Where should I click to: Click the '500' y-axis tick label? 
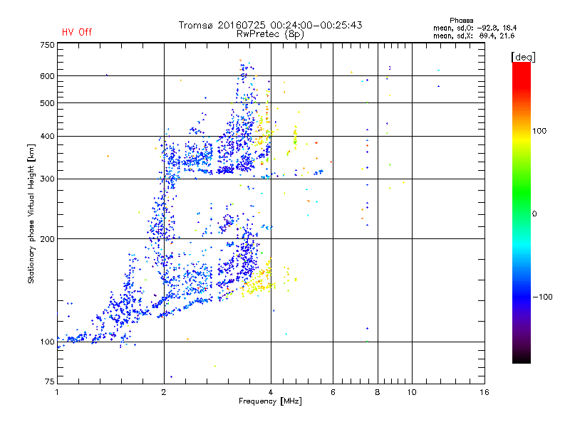click(47, 103)
